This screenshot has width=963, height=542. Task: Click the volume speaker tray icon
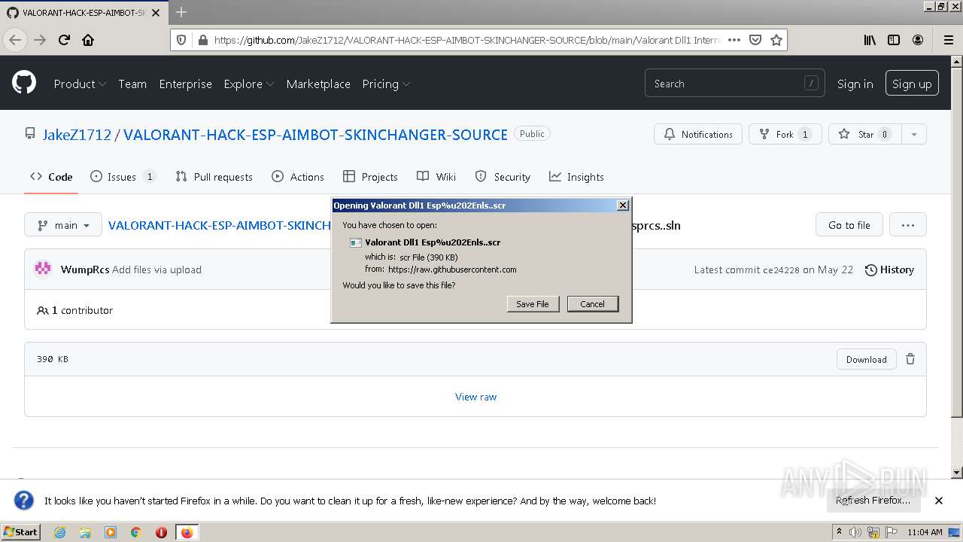pyautogui.click(x=855, y=532)
